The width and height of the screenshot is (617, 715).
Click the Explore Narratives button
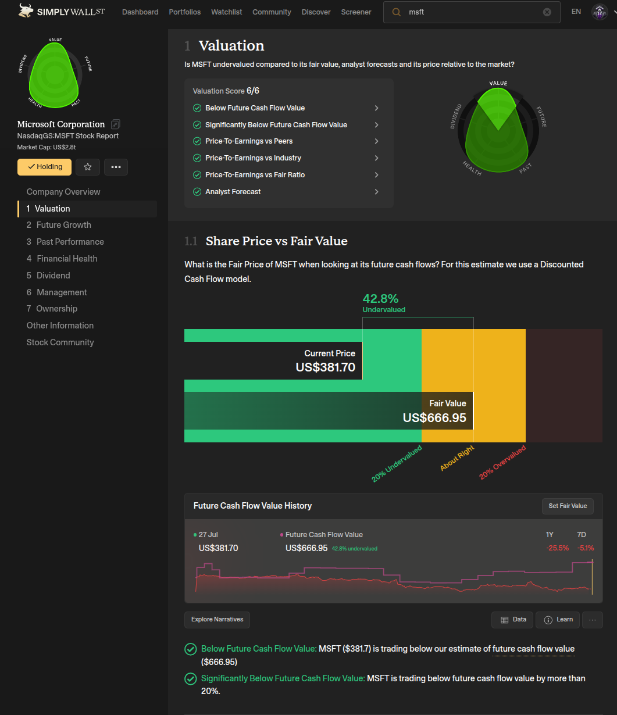[217, 620]
